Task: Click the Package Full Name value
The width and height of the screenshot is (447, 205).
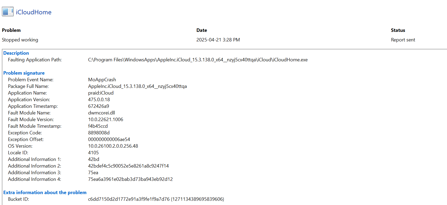Action: pos(137,86)
